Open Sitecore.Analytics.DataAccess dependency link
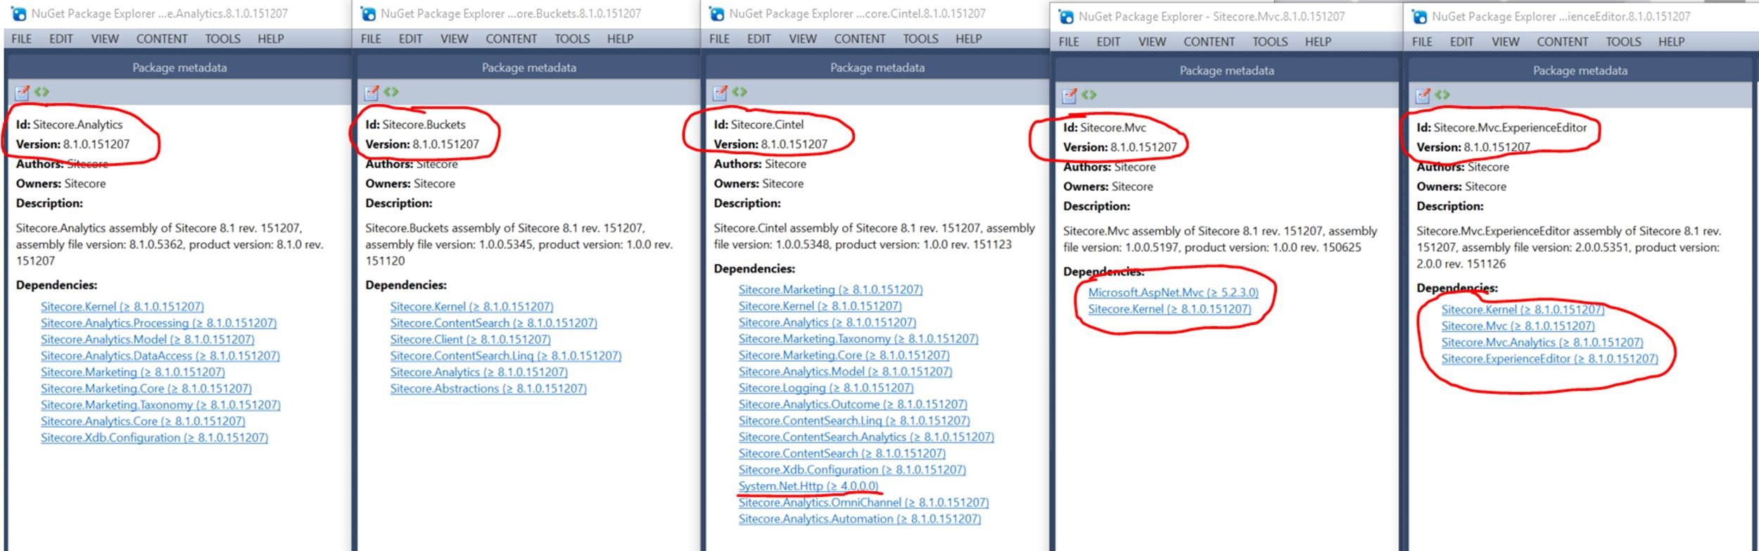Image resolution: width=1759 pixels, height=551 pixels. [160, 356]
